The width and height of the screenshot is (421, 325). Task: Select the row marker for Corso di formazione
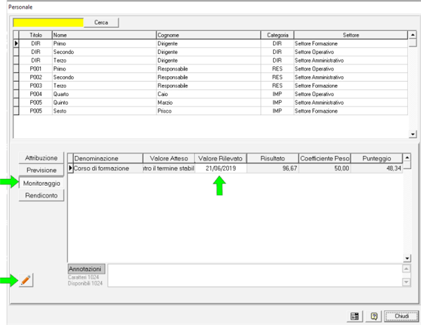pos(70,169)
